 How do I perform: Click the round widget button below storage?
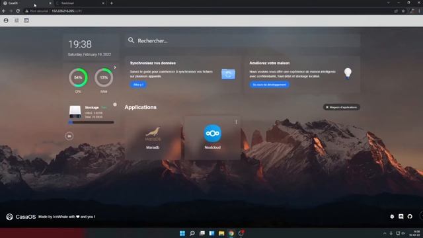coord(69,136)
